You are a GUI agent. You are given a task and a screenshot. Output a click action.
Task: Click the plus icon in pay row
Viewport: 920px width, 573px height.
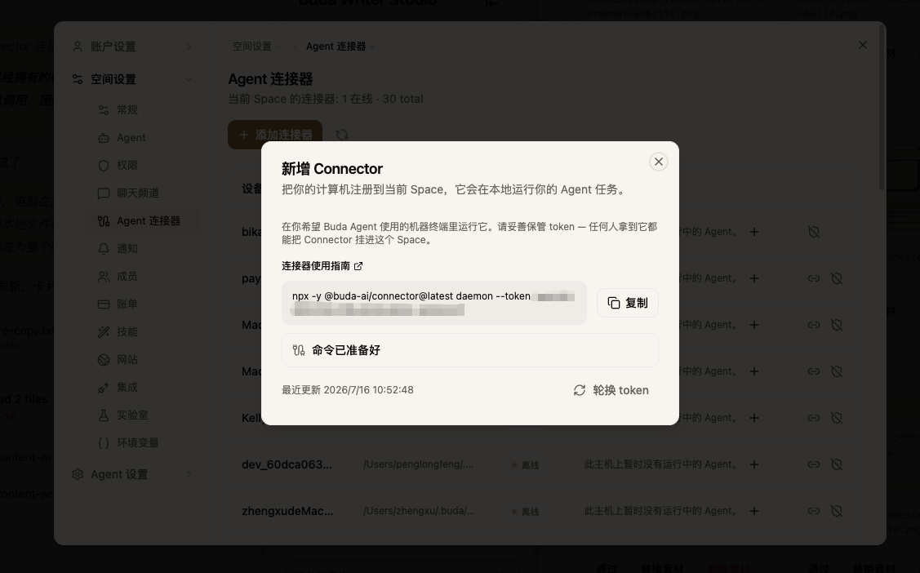pos(754,278)
